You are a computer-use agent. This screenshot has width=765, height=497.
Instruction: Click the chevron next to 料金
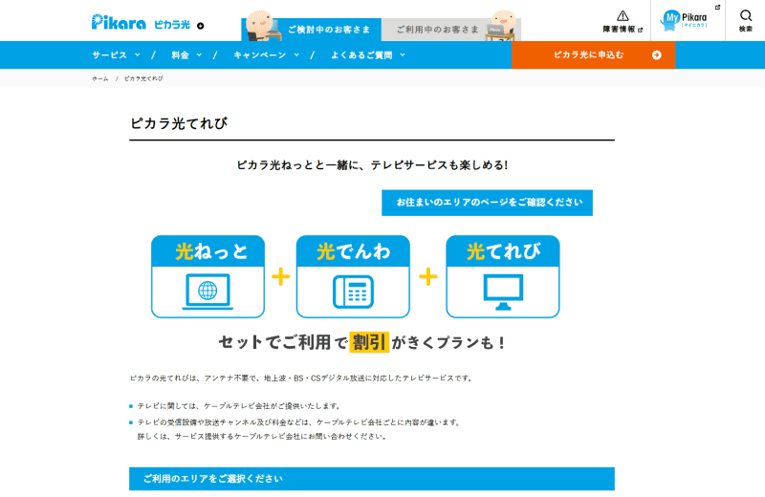[x=199, y=55]
